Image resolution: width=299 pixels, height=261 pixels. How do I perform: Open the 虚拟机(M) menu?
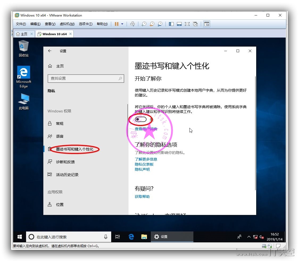tap(67, 24)
